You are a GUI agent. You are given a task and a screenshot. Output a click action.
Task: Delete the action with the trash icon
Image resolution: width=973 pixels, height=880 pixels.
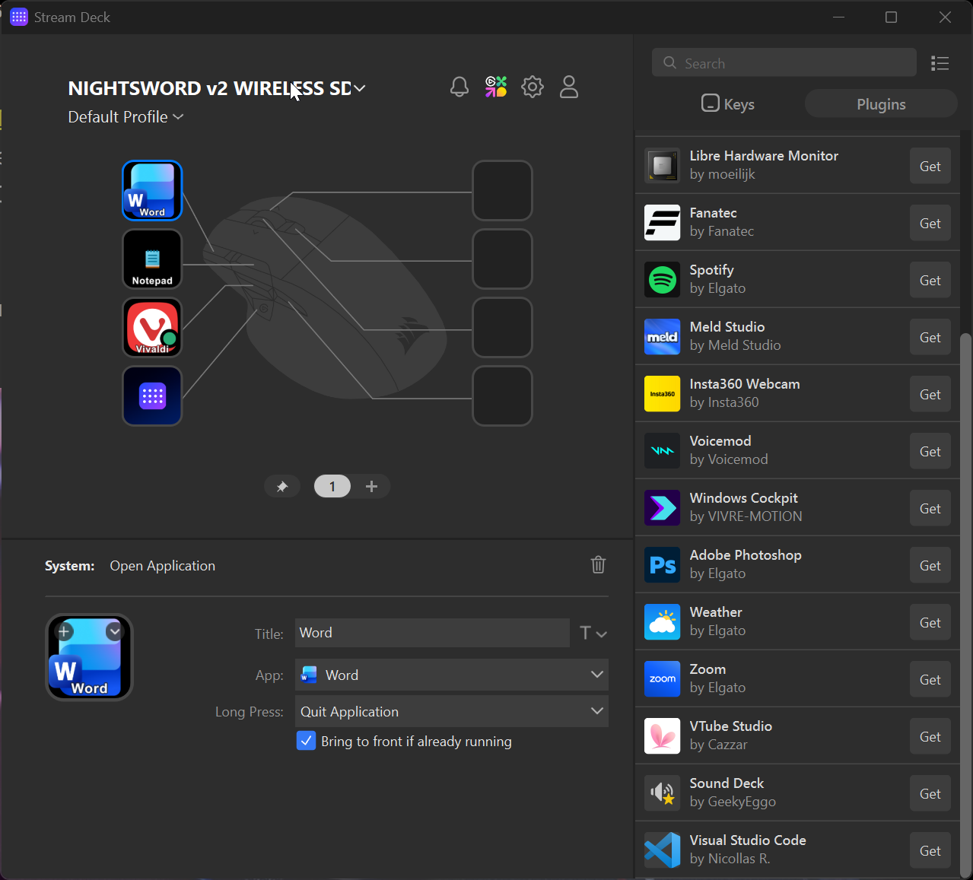[599, 564]
